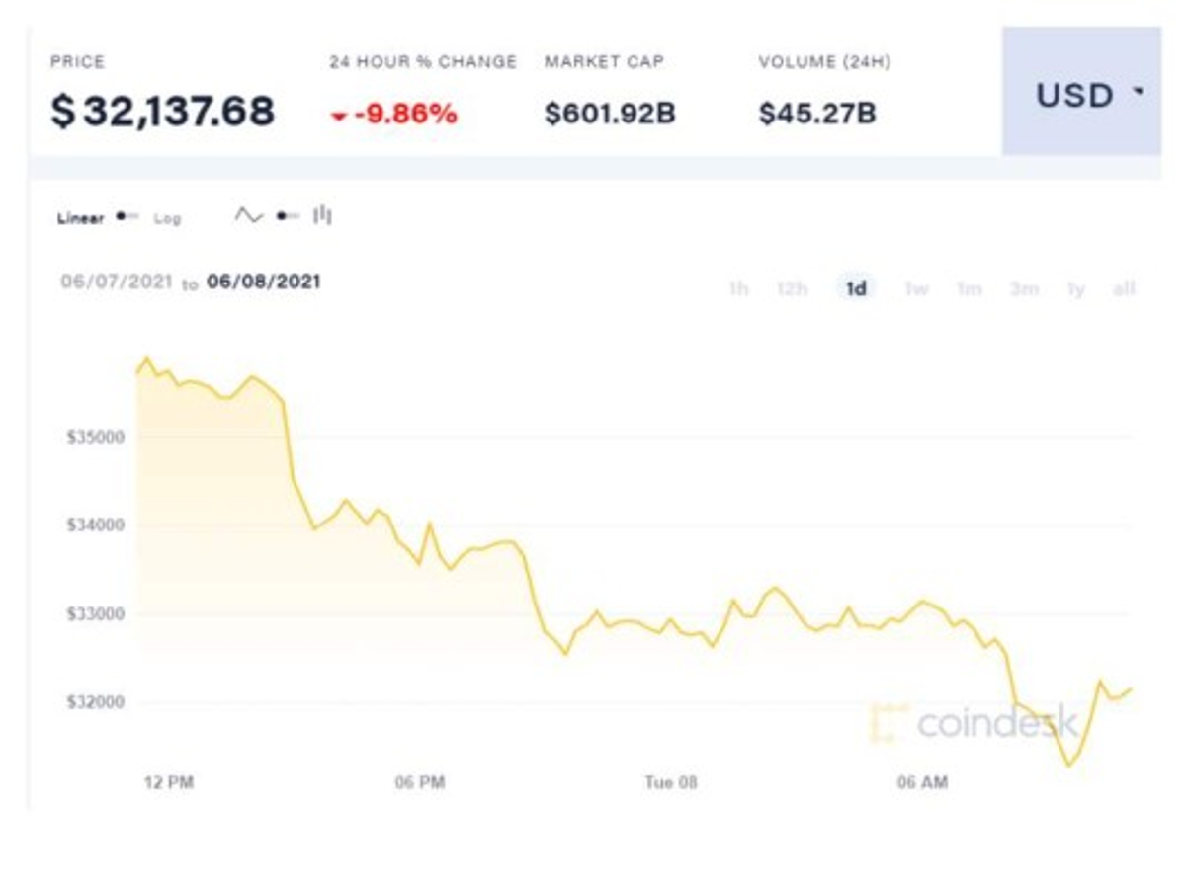Click the red down arrow by -9.86%

339,117
